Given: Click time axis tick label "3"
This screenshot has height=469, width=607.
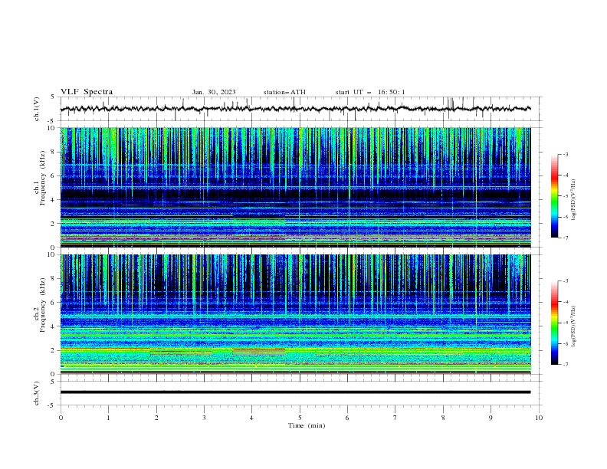Looking at the screenshot, I should (204, 418).
